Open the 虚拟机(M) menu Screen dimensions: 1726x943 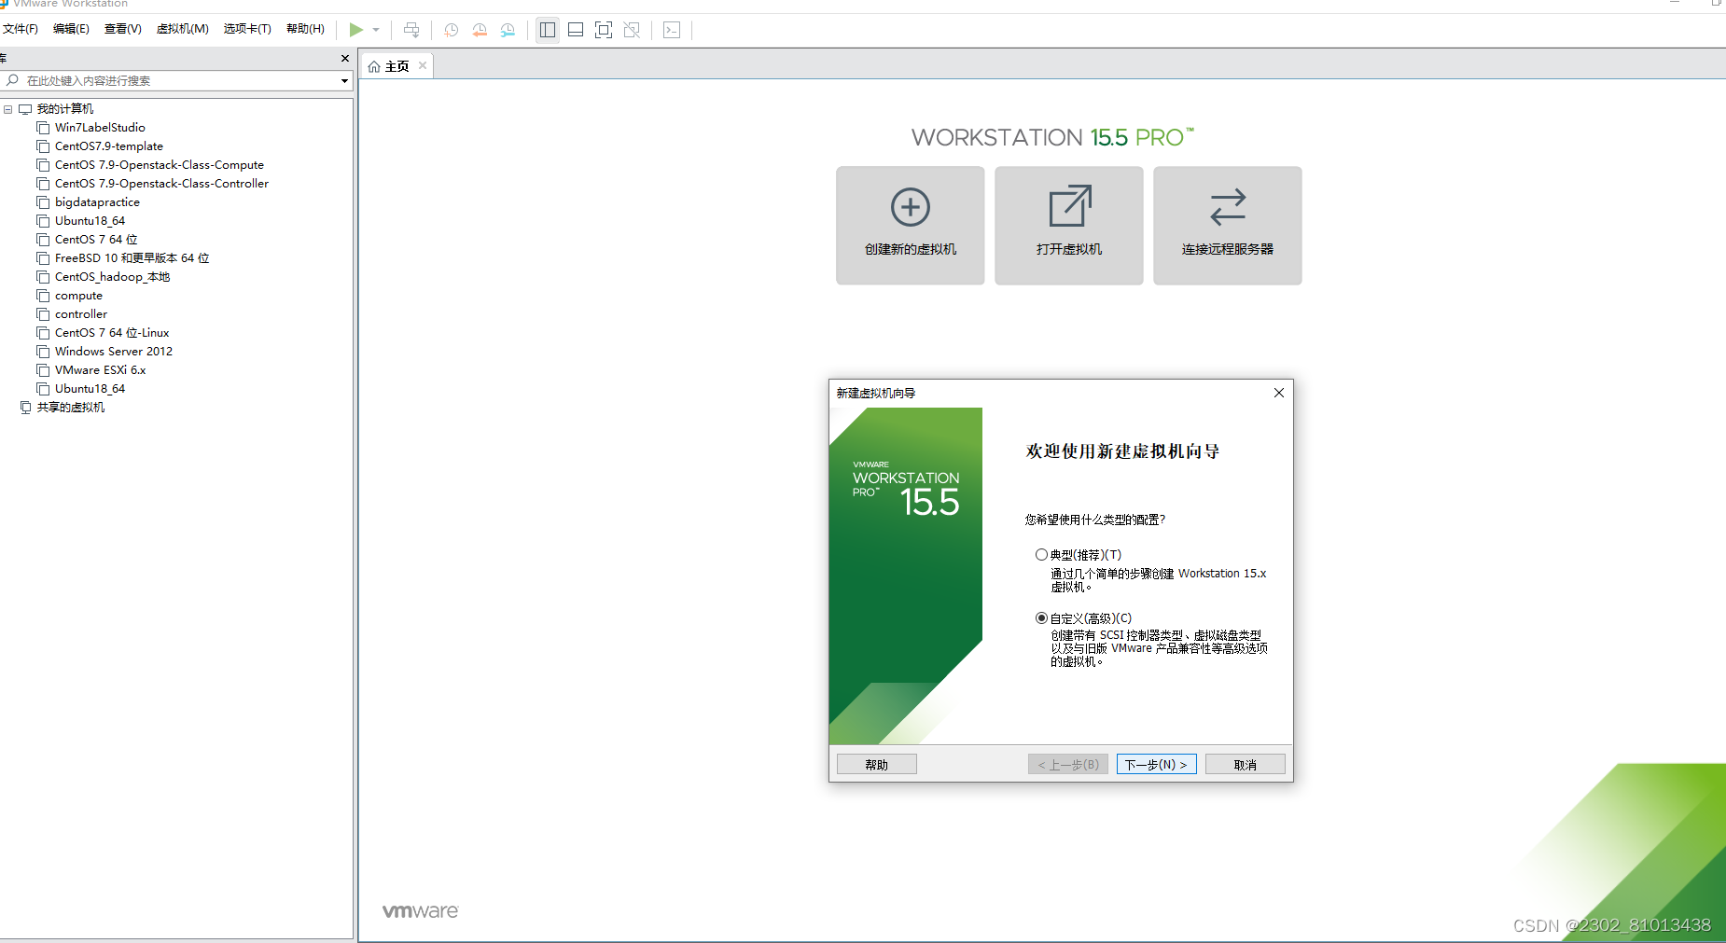pos(183,29)
